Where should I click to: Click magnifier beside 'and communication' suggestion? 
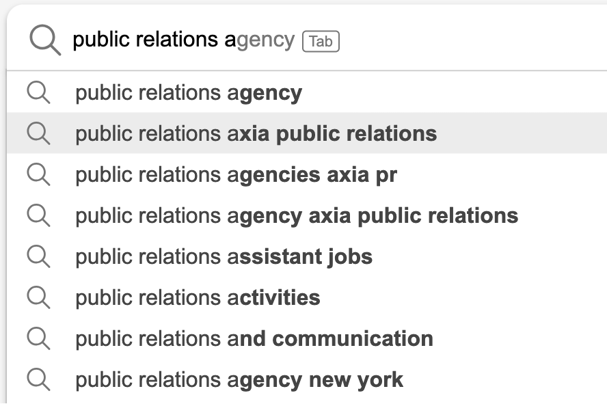click(38, 338)
